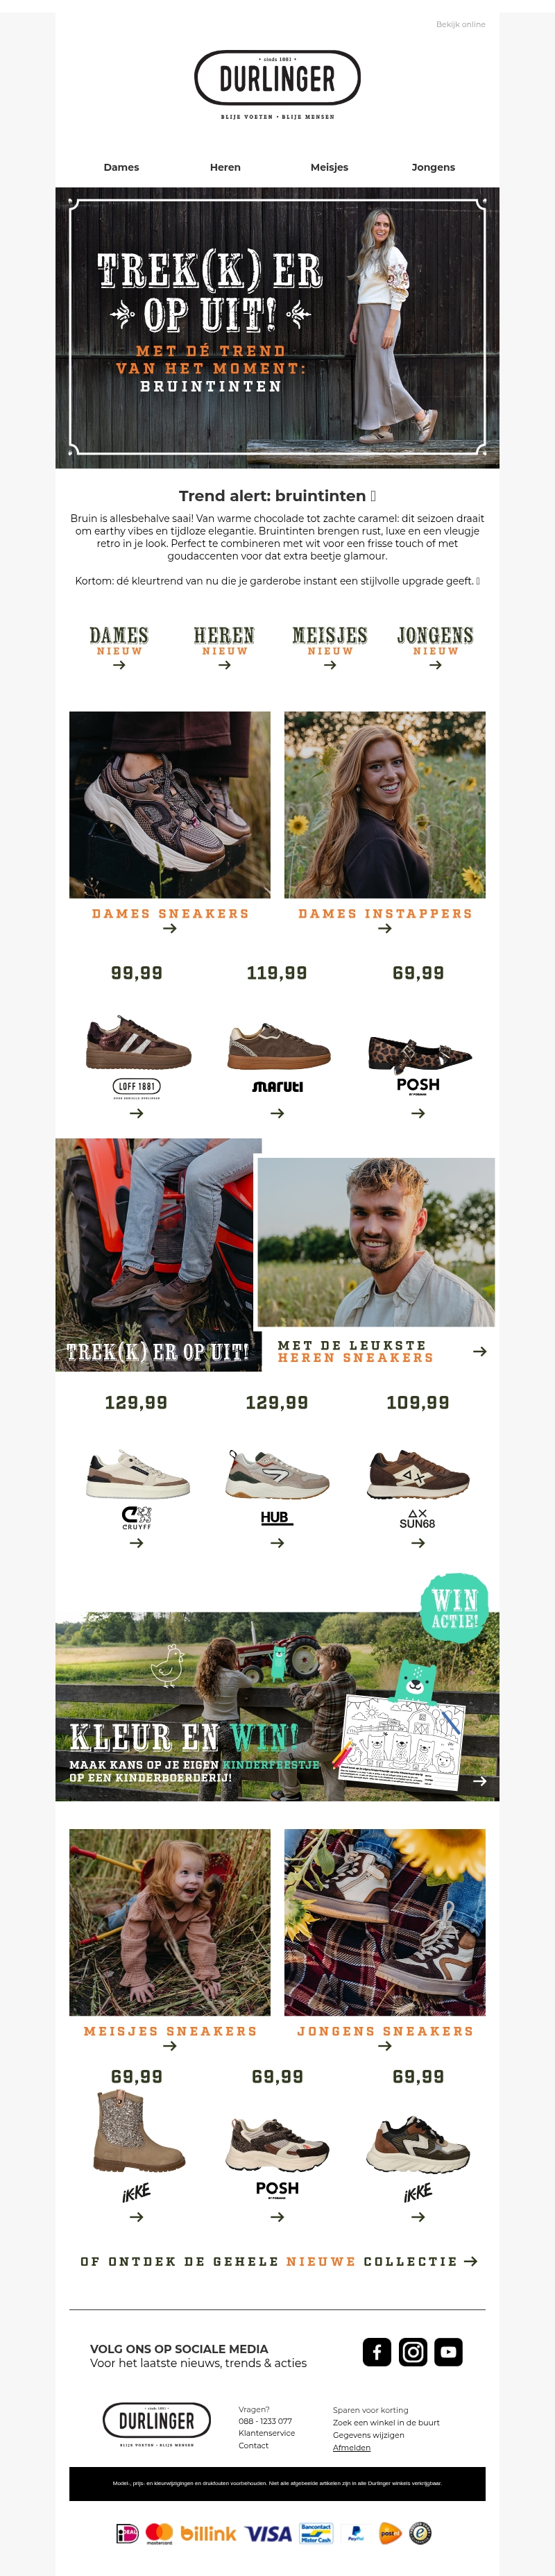Click the arrow below the Maruti logo

[277, 1113]
